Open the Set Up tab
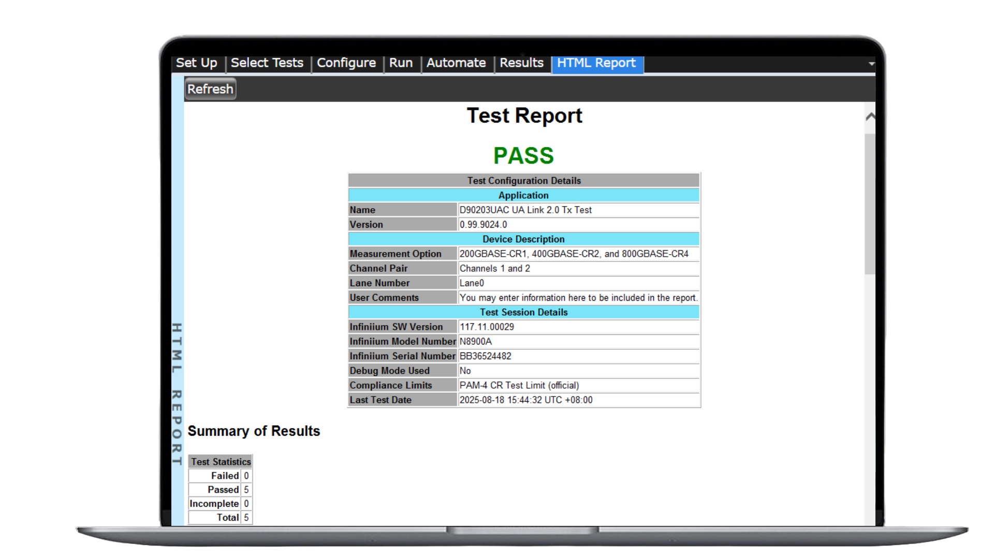Image resolution: width=994 pixels, height=559 pixels. pos(197,63)
